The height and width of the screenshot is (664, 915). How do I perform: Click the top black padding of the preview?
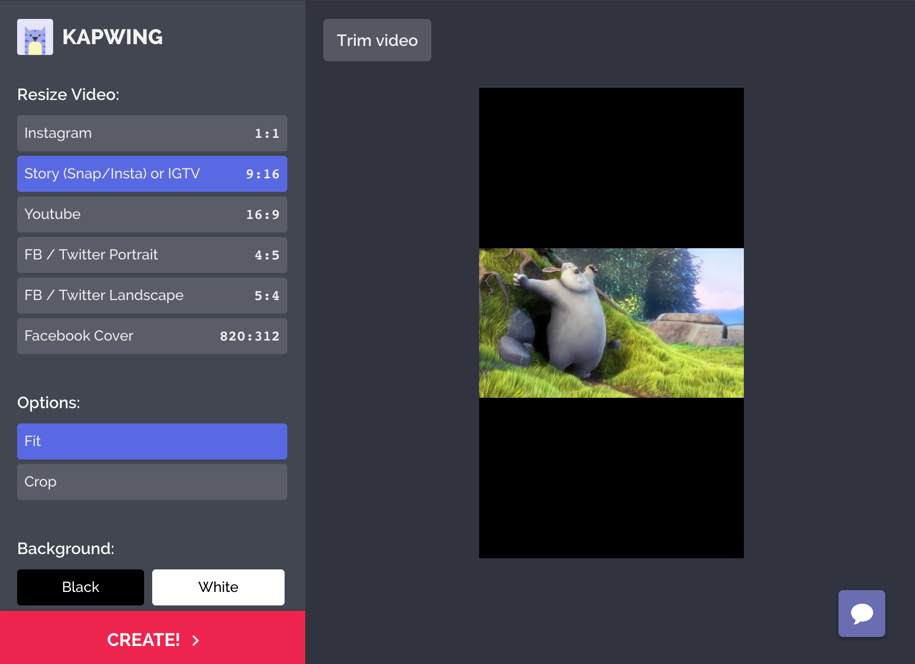611,168
